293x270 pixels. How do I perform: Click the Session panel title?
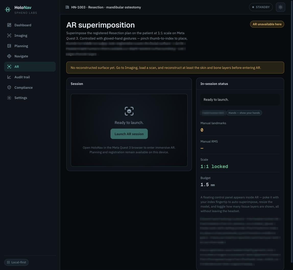tap(77, 84)
